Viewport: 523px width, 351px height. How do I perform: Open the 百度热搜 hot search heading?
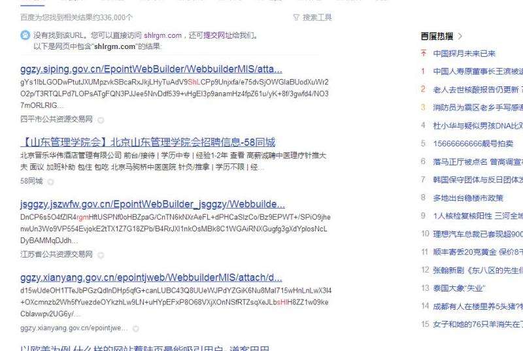tap(437, 37)
